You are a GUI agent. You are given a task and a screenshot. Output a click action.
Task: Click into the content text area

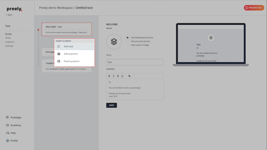[x=135, y=89]
